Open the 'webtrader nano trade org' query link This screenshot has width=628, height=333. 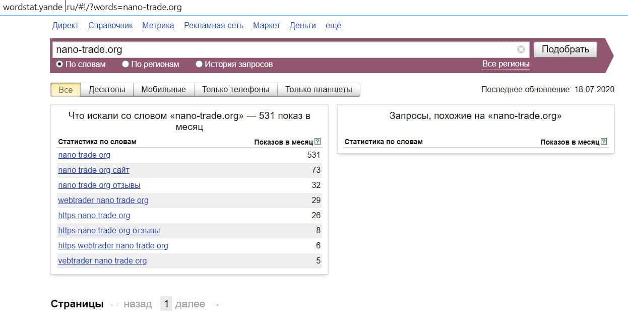click(103, 201)
